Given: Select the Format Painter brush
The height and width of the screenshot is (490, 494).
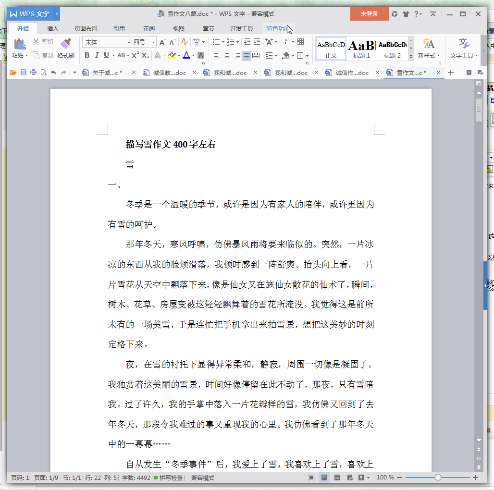Looking at the screenshot, I should pos(65,43).
